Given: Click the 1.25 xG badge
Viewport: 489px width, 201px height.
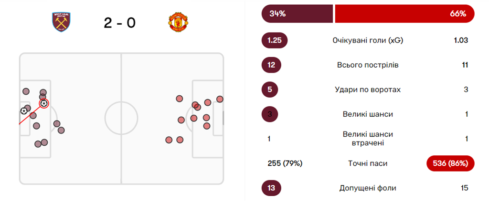Looking at the screenshot, I should [x=274, y=40].
